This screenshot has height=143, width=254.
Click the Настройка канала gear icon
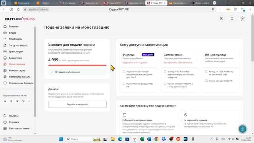[x=5, y=77]
